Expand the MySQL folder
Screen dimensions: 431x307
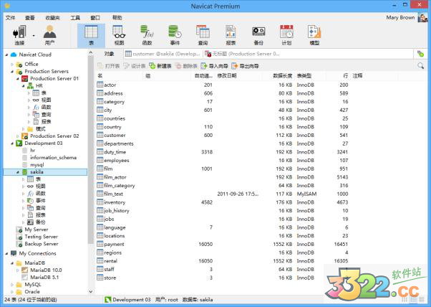tap(12, 285)
